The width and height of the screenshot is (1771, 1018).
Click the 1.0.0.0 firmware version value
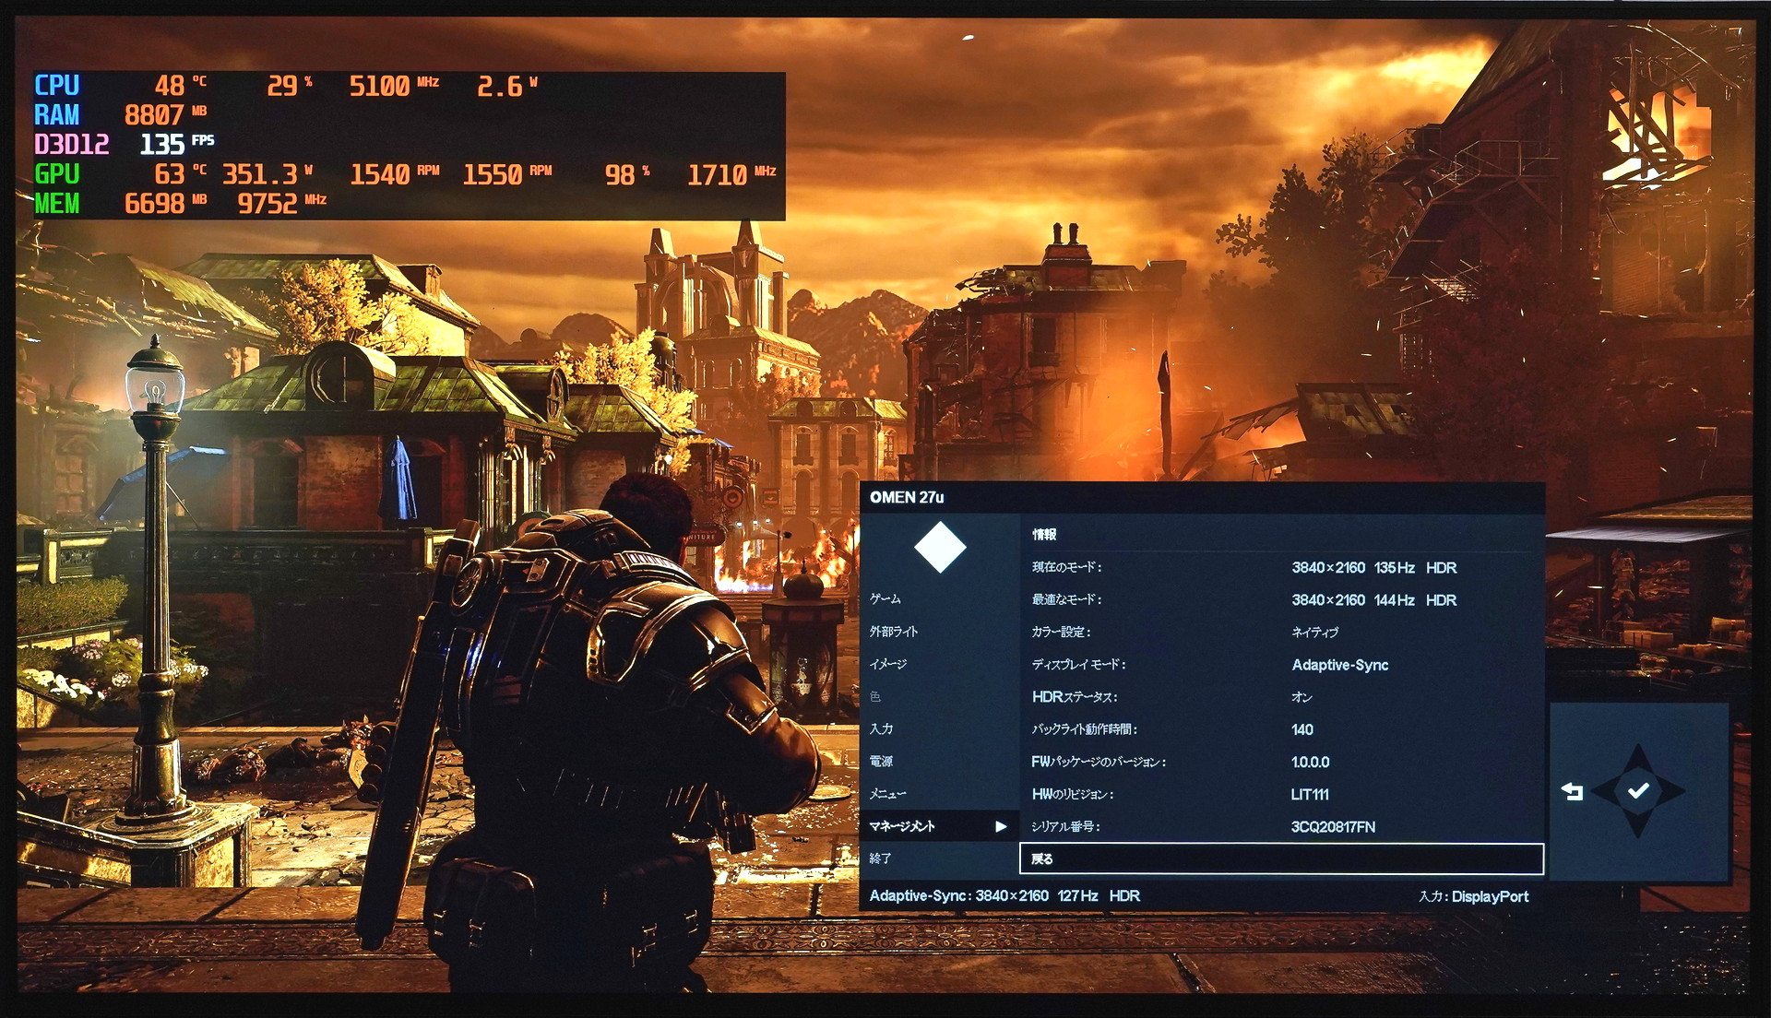coord(1310,762)
